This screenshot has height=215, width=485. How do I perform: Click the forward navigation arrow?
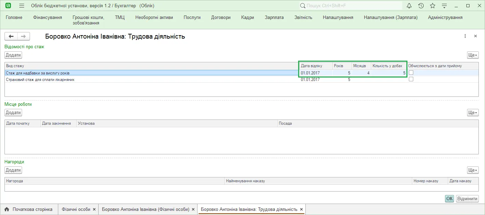pos(23,36)
